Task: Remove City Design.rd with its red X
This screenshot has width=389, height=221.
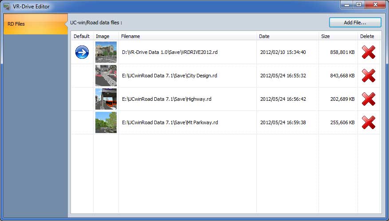Action: 369,76
